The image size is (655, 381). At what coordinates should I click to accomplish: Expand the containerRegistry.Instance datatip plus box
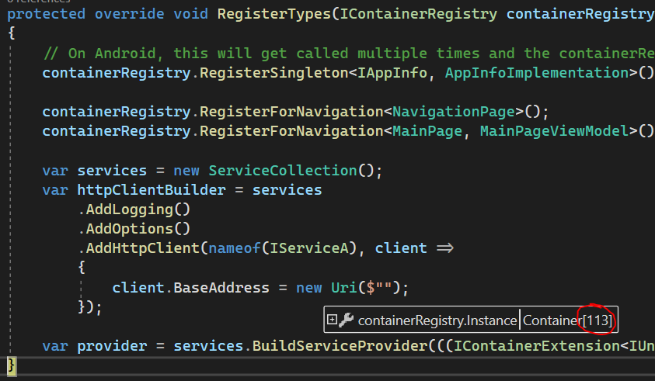coord(332,320)
